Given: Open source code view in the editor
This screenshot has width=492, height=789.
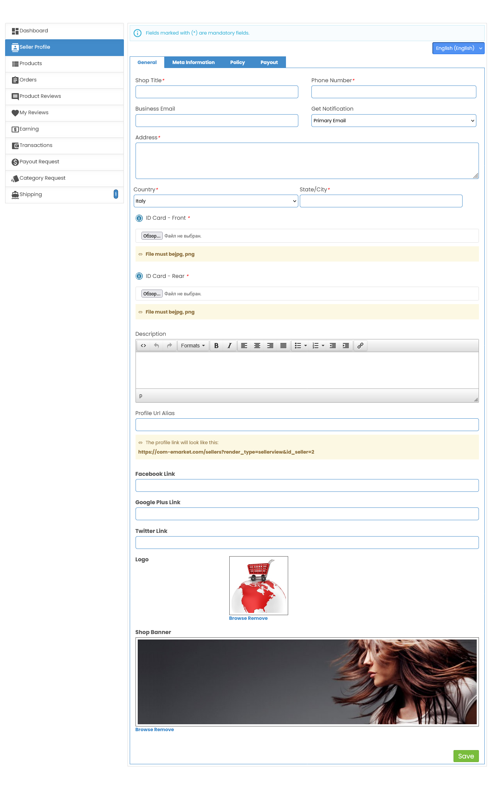Looking at the screenshot, I should click(143, 346).
